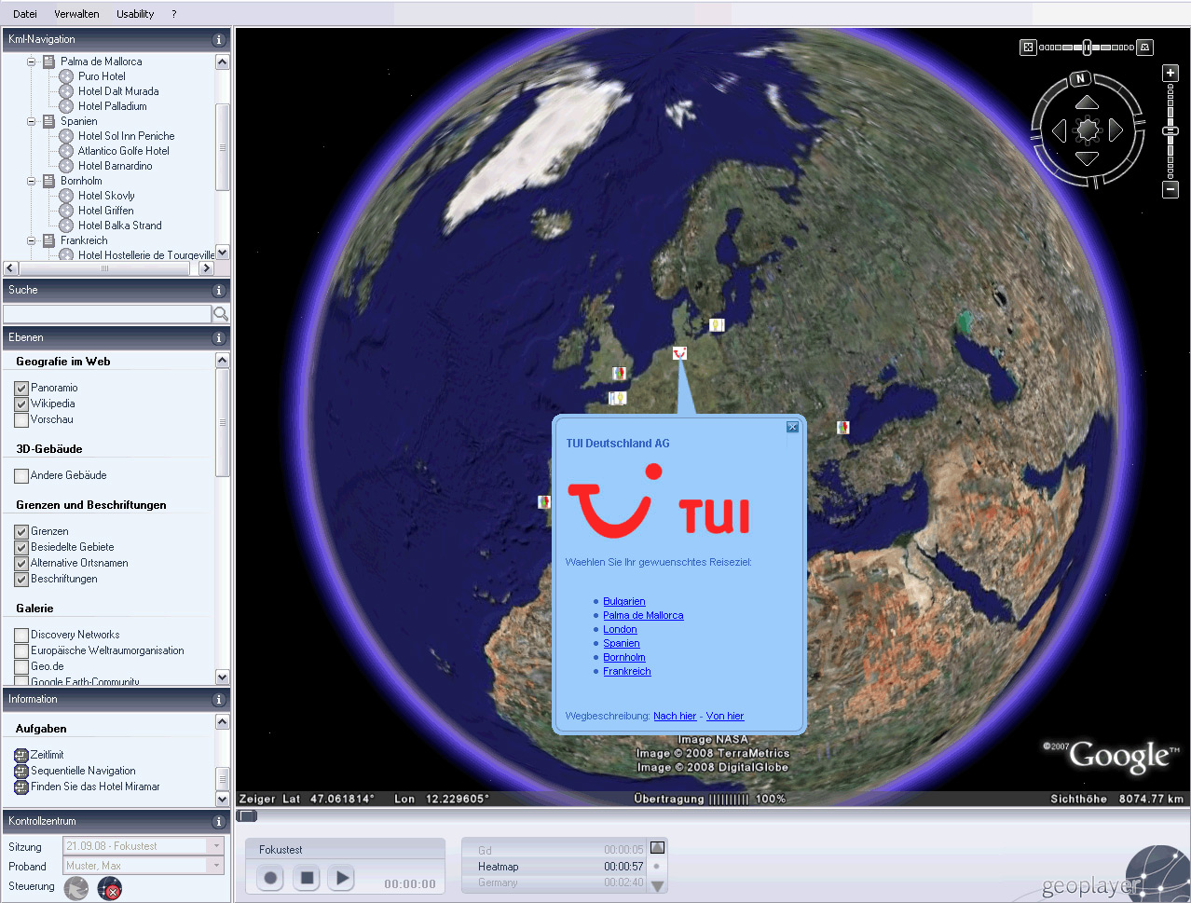Click the center joystick of the compass
Screen dimensions: 1191x903
pos(1088,130)
